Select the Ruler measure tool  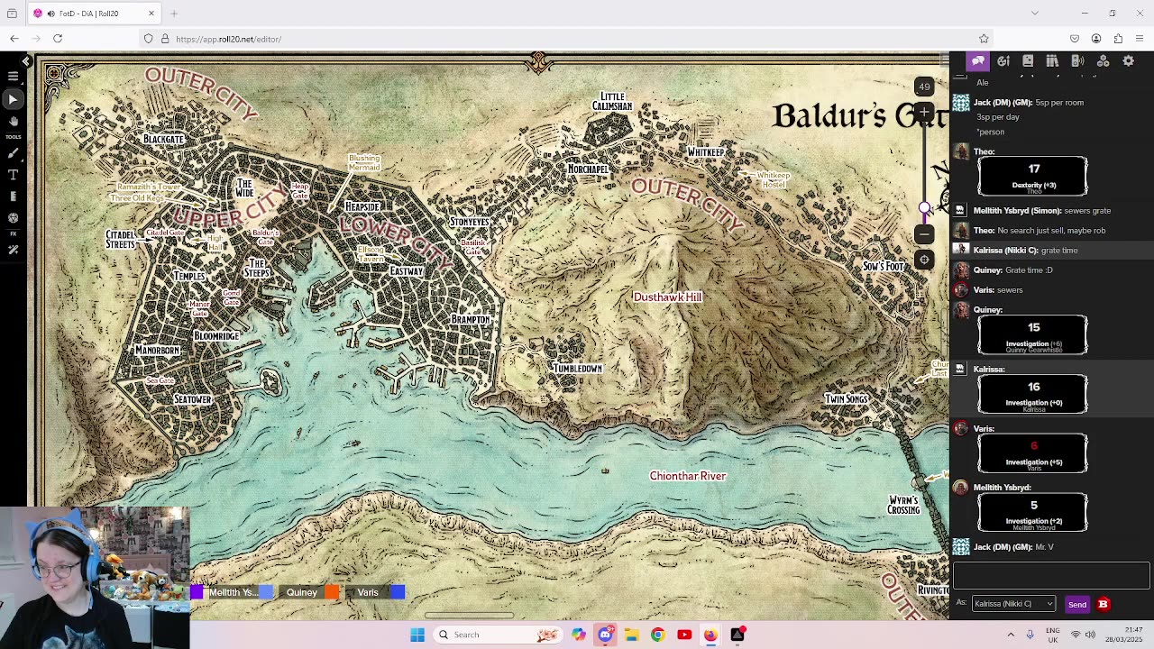click(14, 197)
